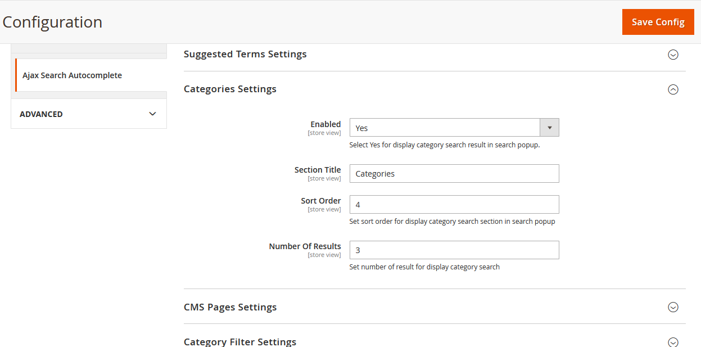The height and width of the screenshot is (347, 701).
Task: Click the Categories Settings heading text
Action: 230,89
